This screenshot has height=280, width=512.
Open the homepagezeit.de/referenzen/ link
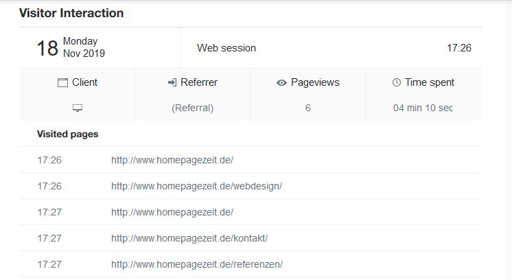(x=197, y=264)
